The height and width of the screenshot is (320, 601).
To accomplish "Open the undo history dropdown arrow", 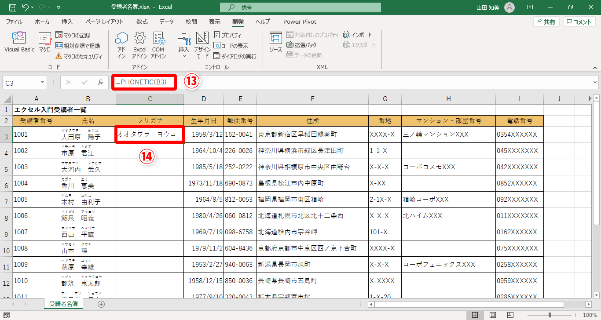I will pos(33,7).
